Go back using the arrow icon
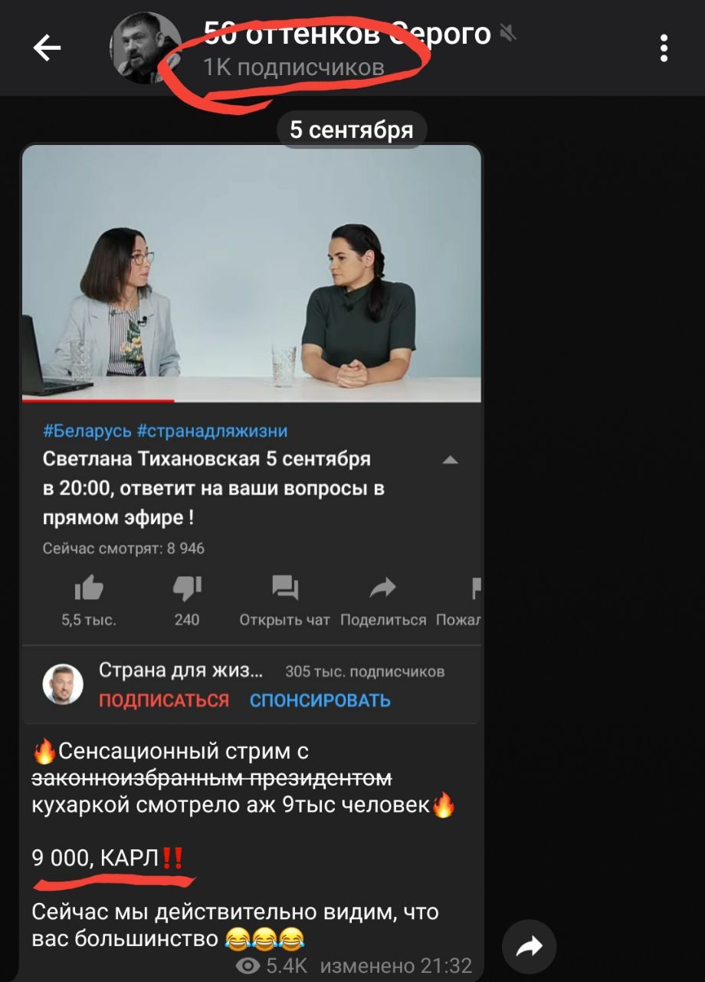The width and height of the screenshot is (705, 982). coord(47,48)
